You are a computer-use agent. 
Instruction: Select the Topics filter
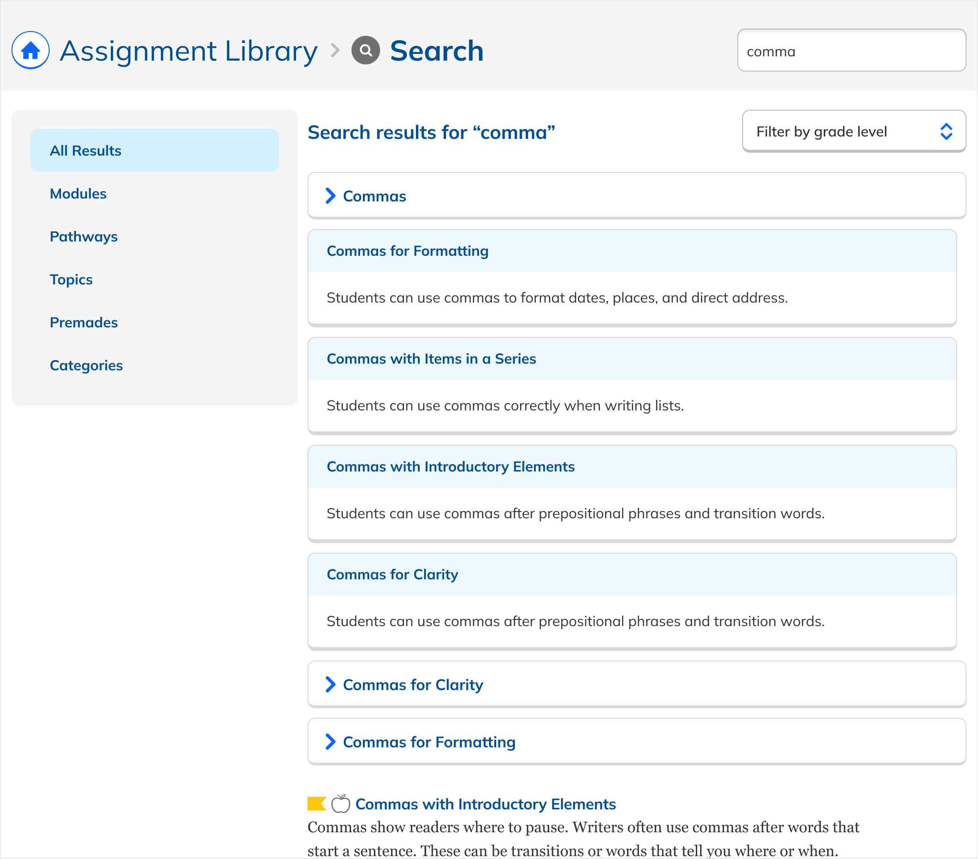tap(71, 280)
